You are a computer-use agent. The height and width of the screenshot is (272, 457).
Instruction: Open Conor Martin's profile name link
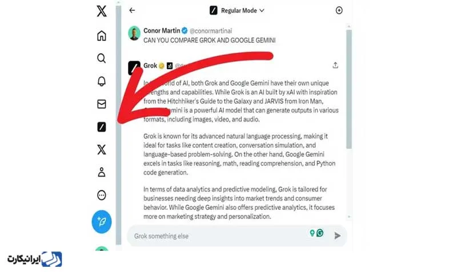[x=162, y=31]
